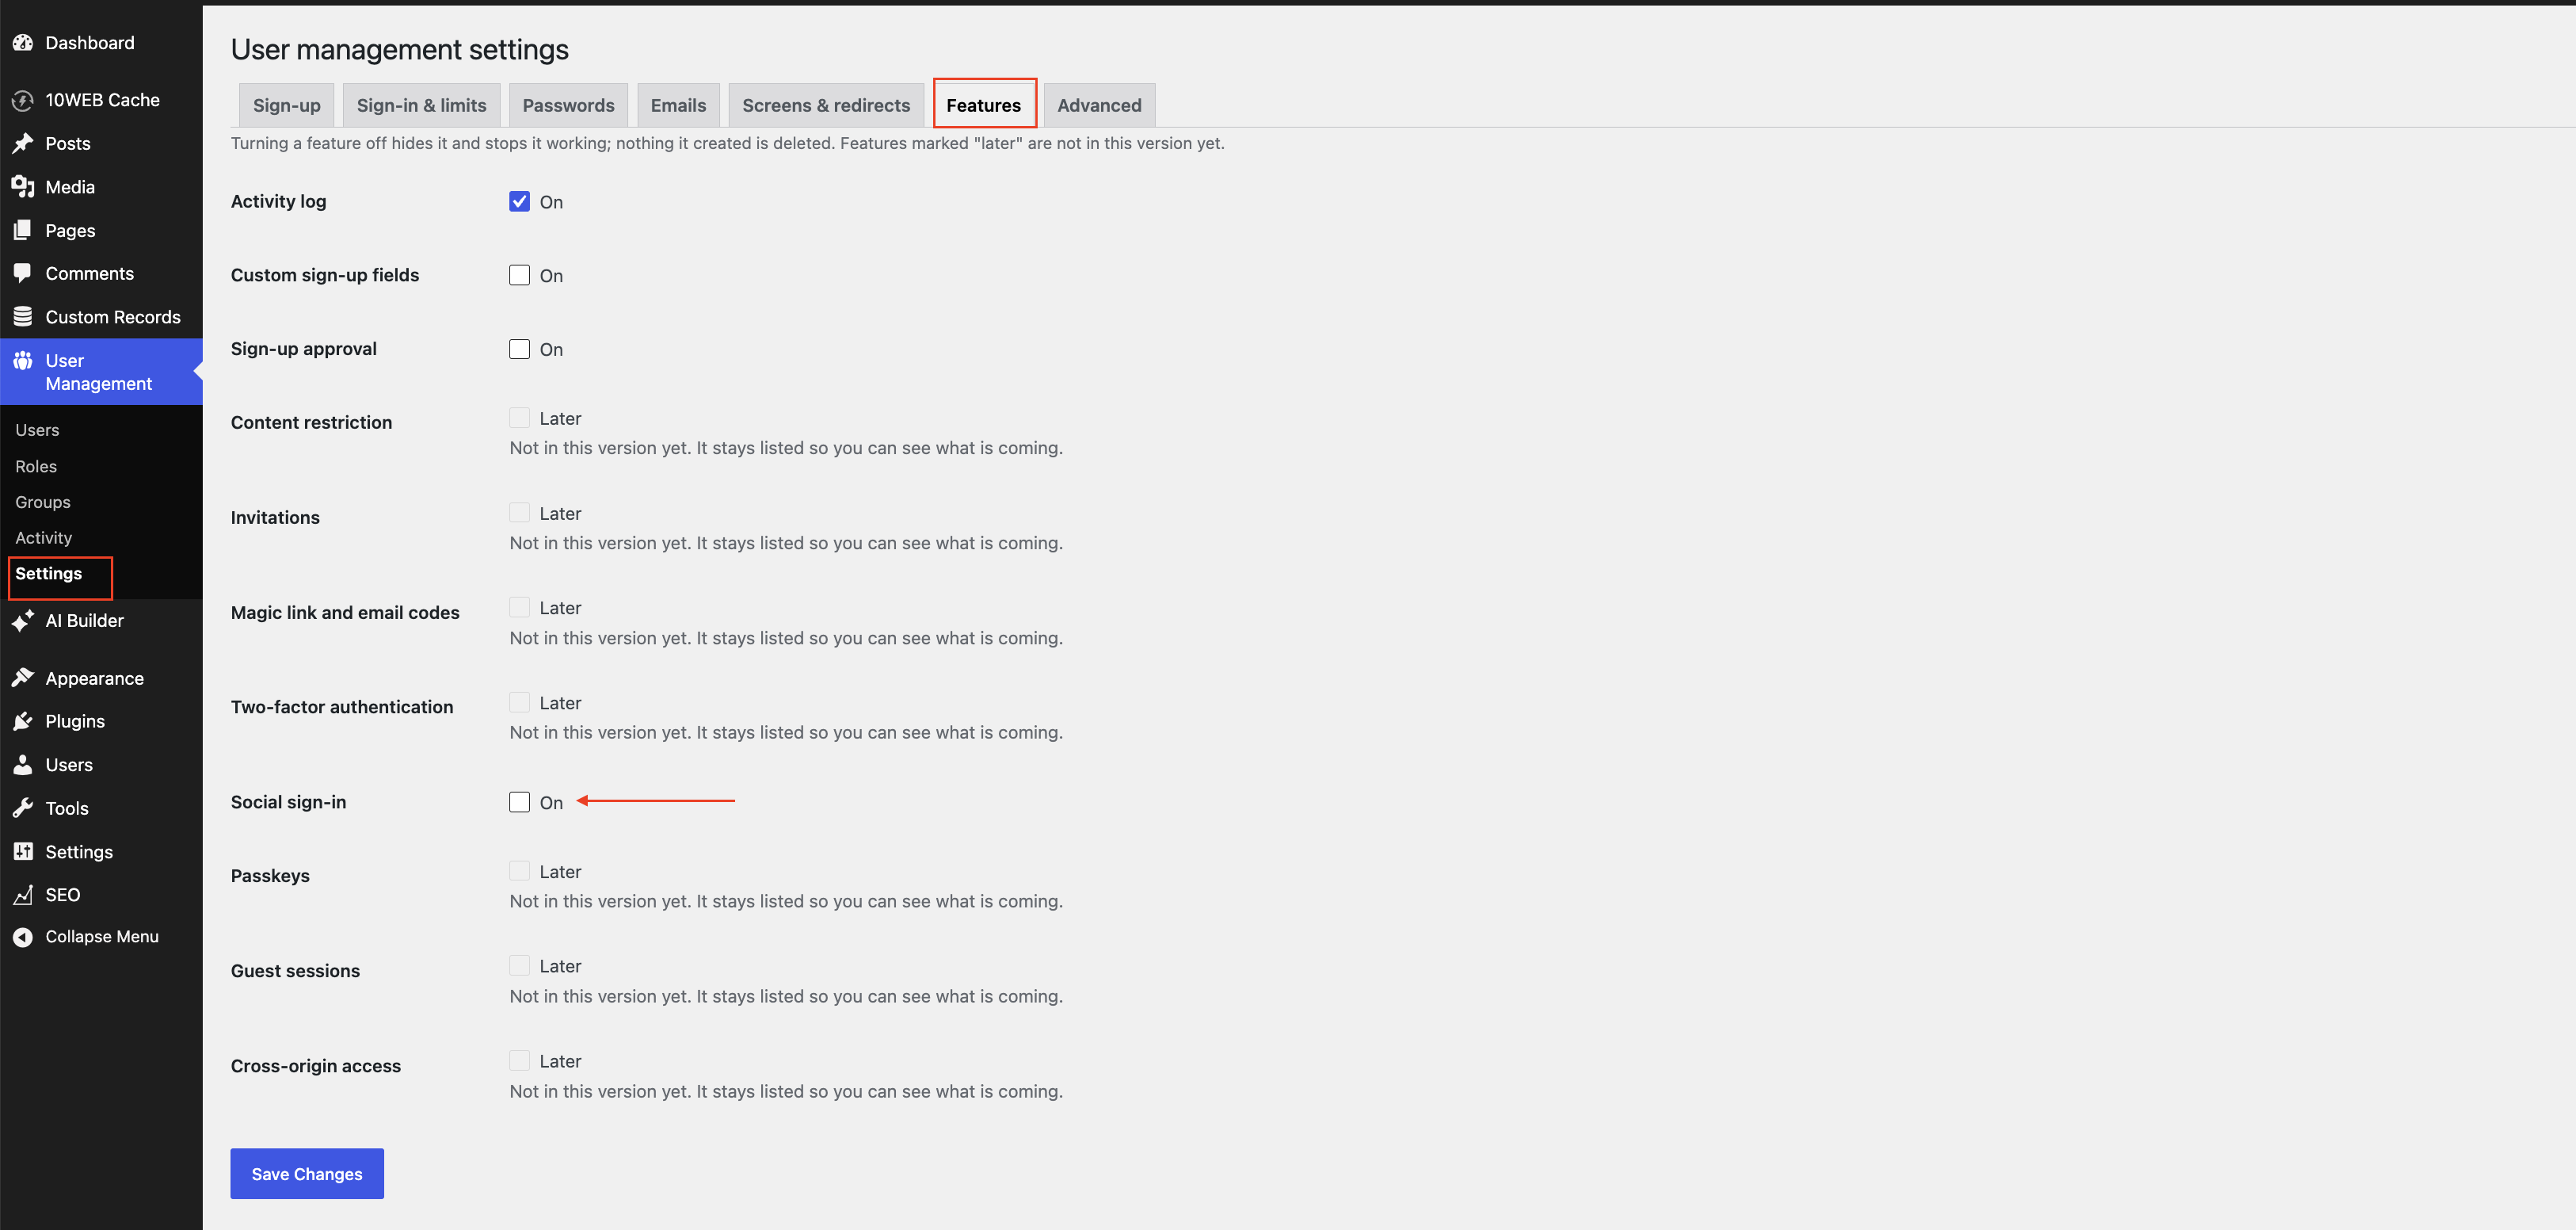
Task: Open Posts via the pushpin icon
Action: coord(22,143)
